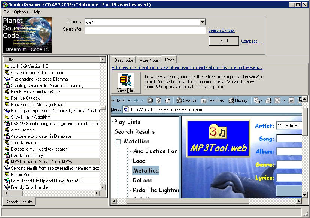Screen dimensions: 310x218
Task: Click the Find button
Action: click(224, 41)
